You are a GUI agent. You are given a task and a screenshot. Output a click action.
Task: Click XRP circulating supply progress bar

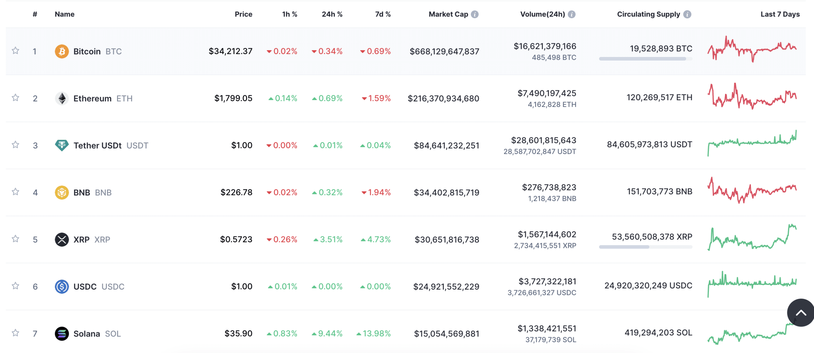pos(645,247)
